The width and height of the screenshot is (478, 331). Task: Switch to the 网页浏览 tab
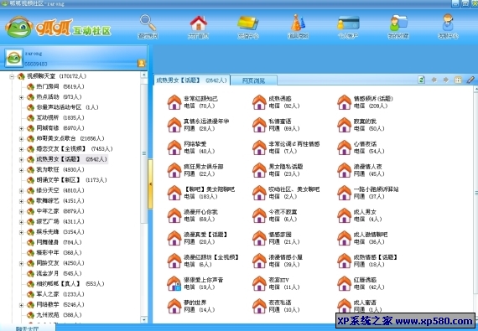(x=253, y=80)
